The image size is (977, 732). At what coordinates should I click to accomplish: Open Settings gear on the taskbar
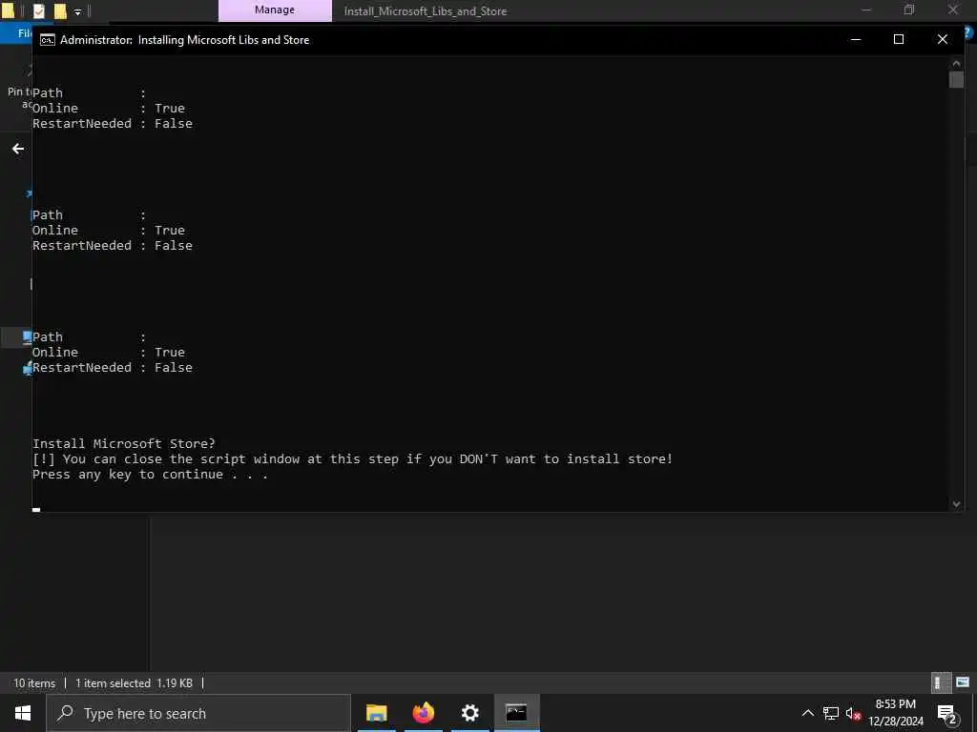[x=469, y=713]
